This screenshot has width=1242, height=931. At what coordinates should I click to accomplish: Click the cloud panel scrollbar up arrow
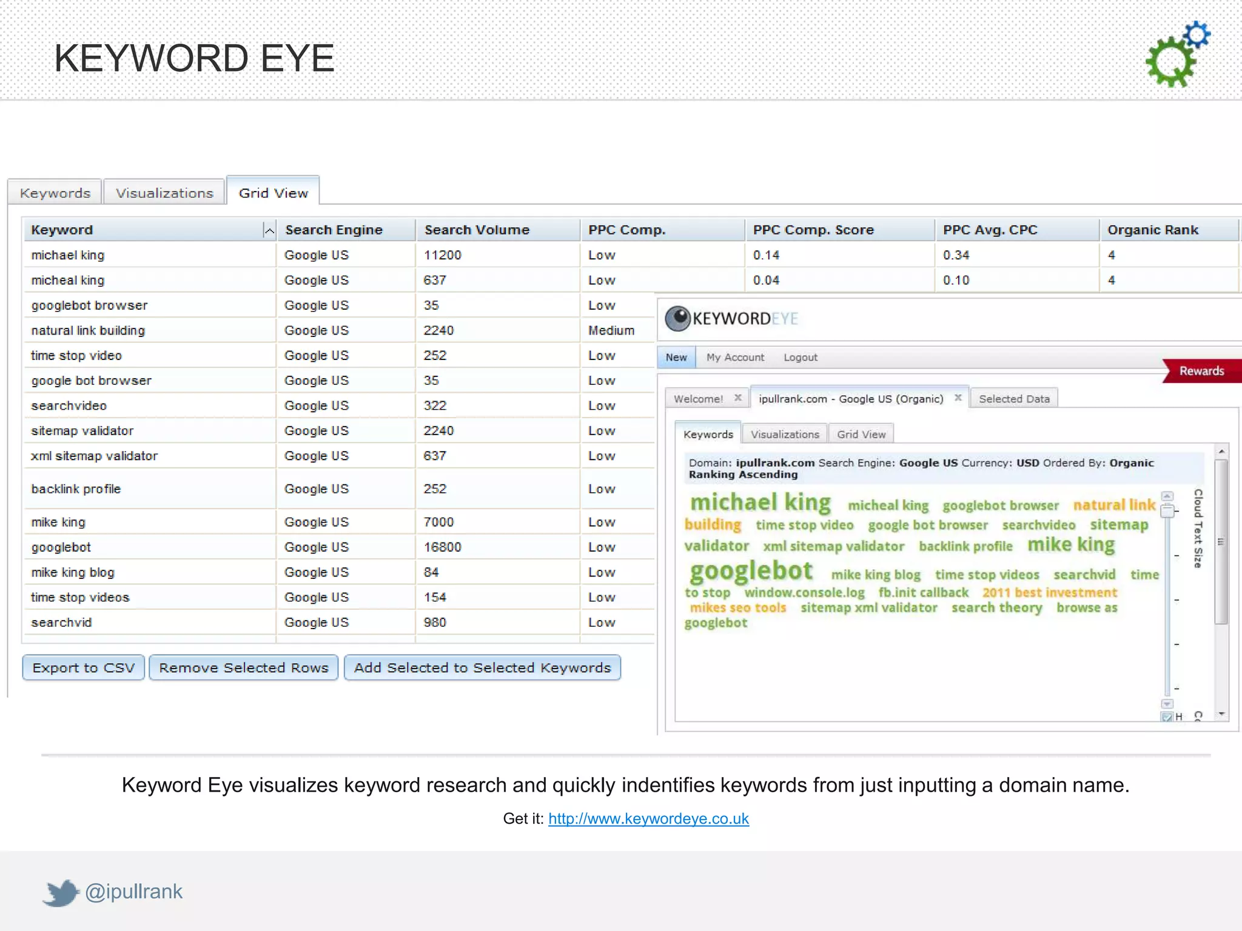[1221, 452]
